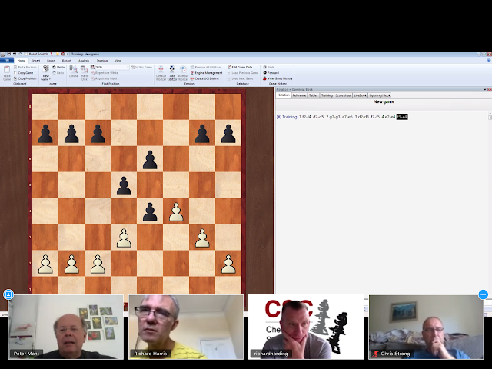
Task: Add Kibitzer engine
Action: tap(172, 73)
